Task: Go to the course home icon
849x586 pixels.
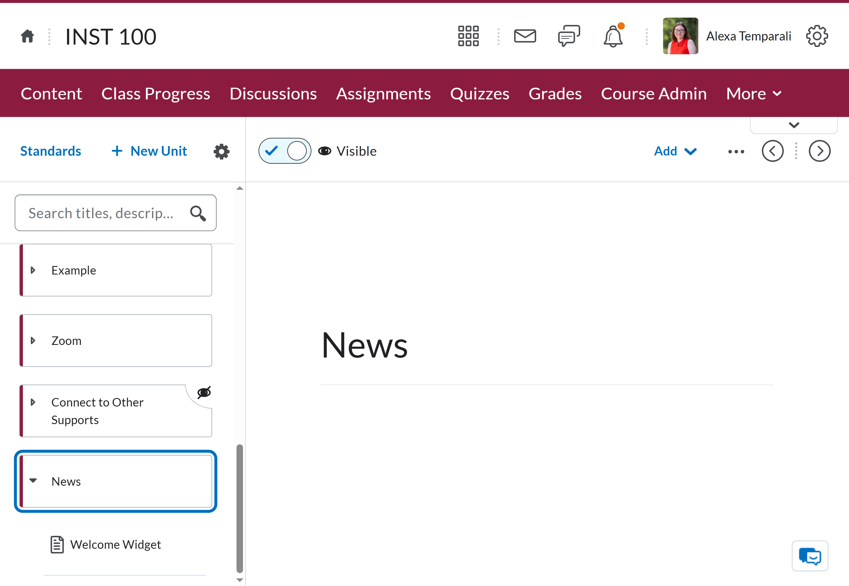Action: 28,36
